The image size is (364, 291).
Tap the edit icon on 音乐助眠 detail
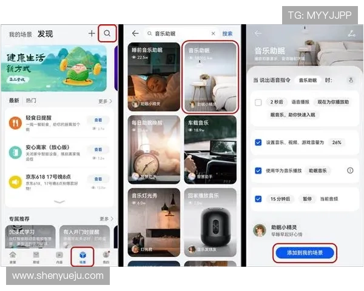pyautogui.click(x=351, y=34)
